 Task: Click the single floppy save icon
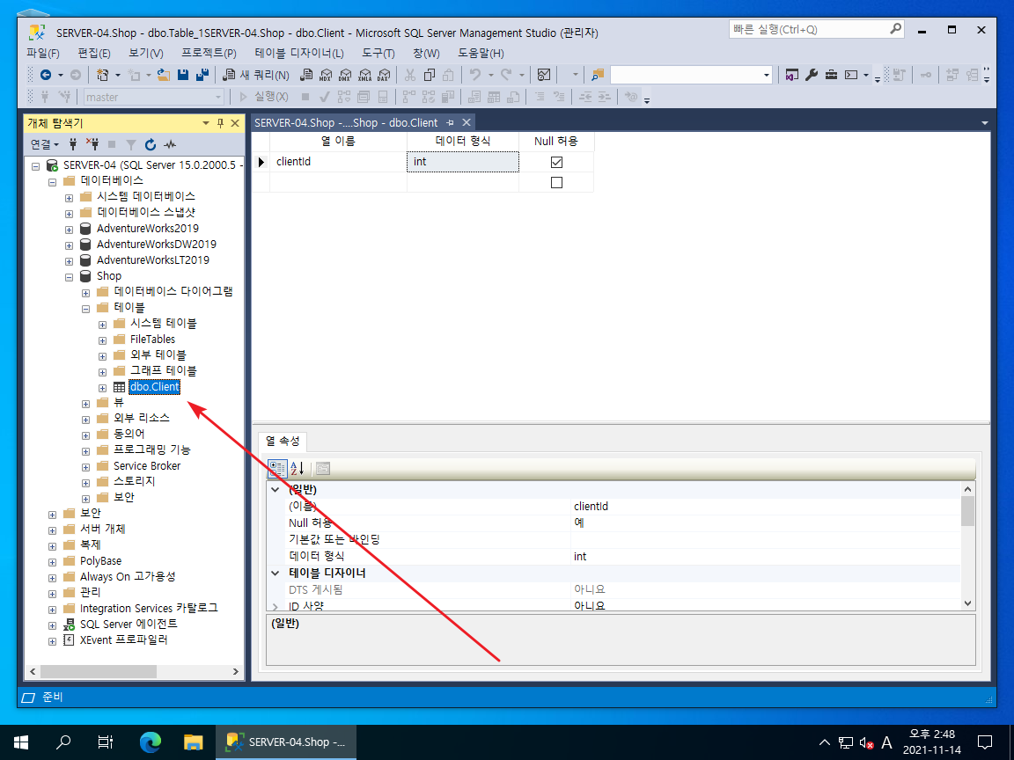point(183,75)
